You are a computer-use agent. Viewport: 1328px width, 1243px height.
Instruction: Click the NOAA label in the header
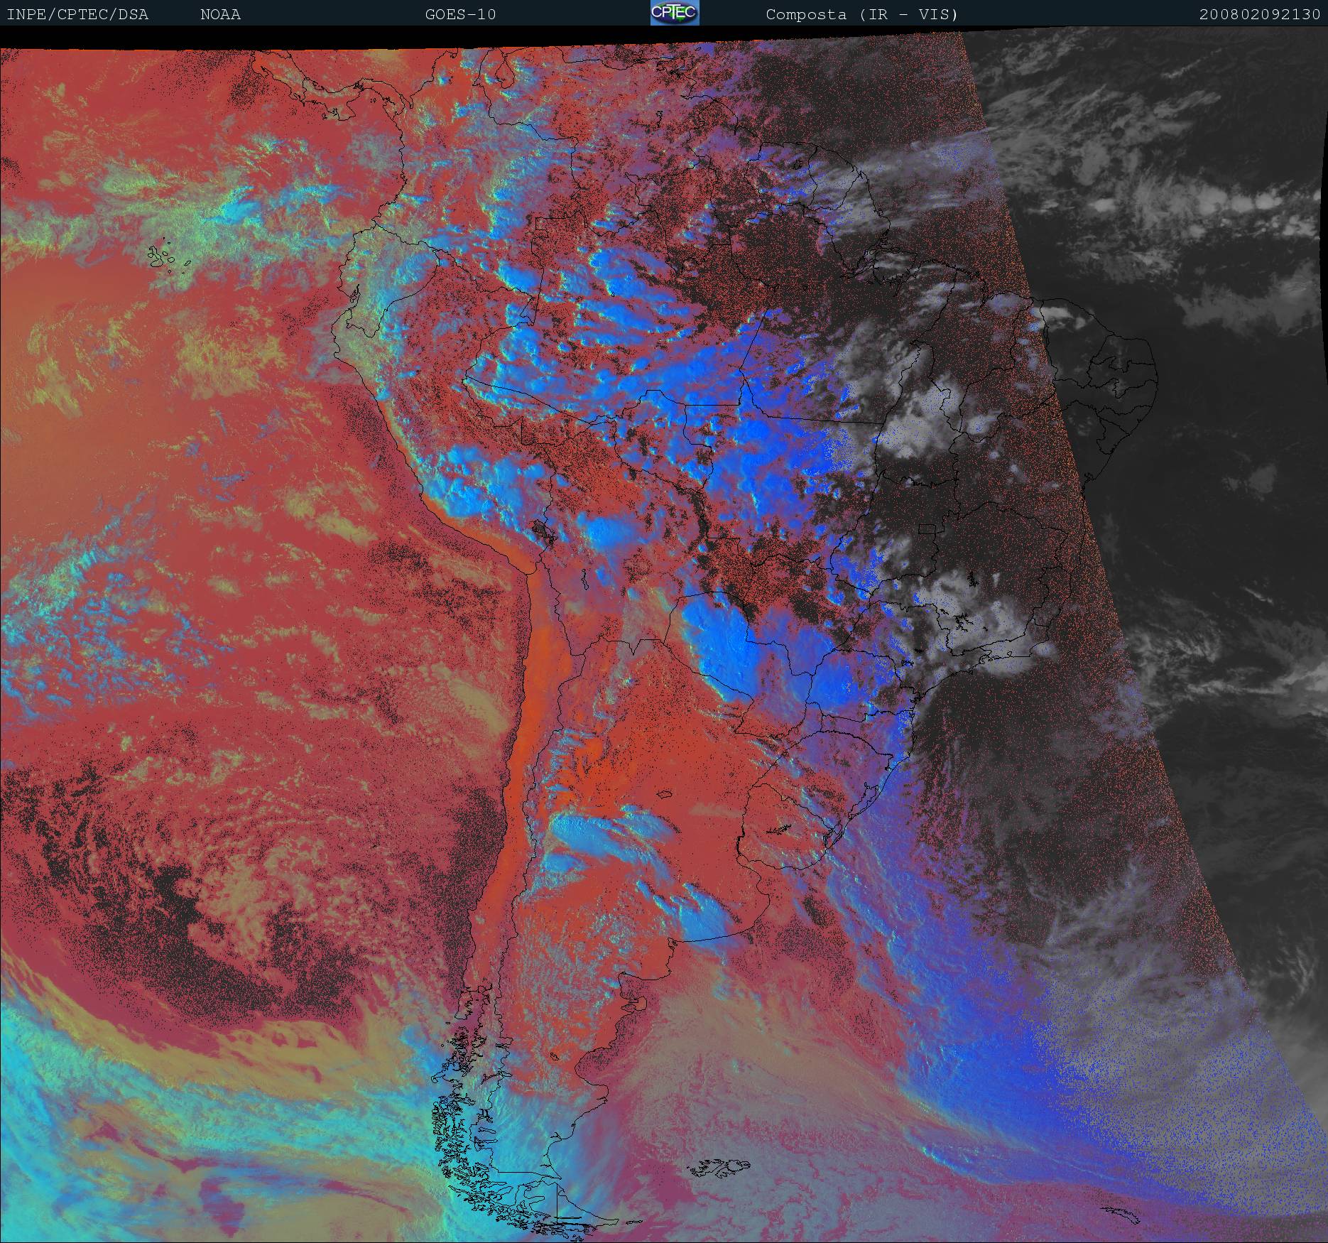click(221, 14)
